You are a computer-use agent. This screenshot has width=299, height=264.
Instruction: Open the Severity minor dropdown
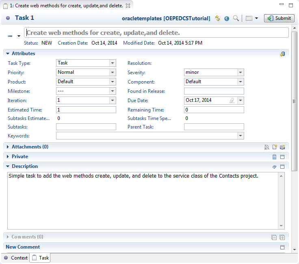tap(240, 72)
